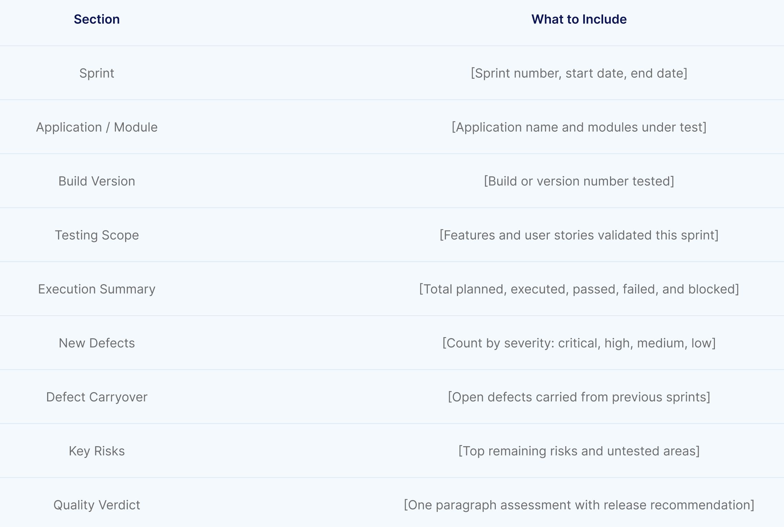The height and width of the screenshot is (527, 784).
Task: Click the count by severity placeholder
Action: tap(579, 343)
